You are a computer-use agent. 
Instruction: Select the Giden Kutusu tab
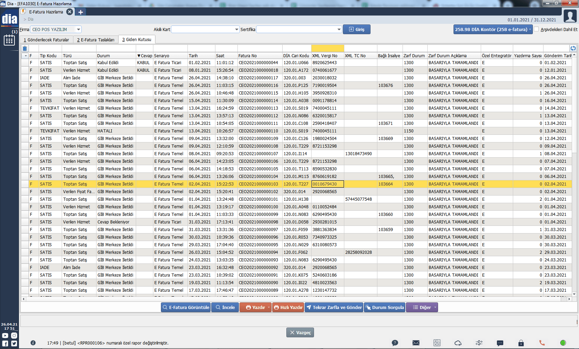click(x=136, y=39)
